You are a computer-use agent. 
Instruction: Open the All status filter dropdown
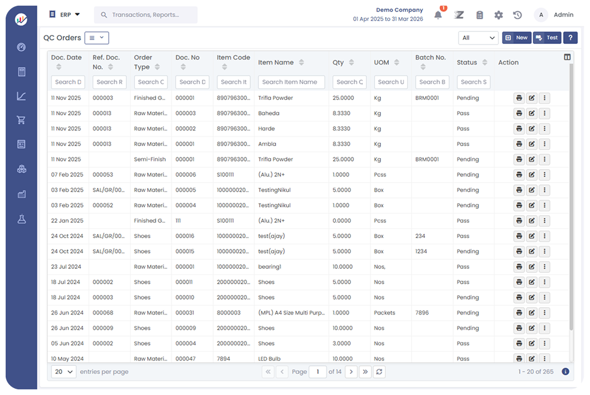[x=479, y=38]
